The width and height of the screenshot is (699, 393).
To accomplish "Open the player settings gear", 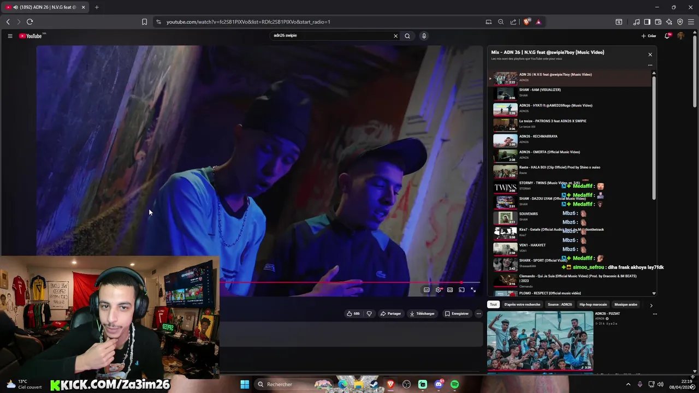I will 438,290.
